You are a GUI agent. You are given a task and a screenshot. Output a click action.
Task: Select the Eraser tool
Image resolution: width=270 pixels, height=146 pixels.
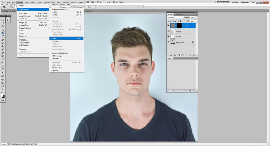(3, 53)
